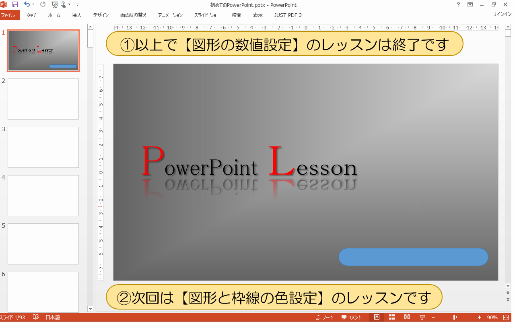
Task: Select slide 5 thumbnail
Action: [x=43, y=244]
